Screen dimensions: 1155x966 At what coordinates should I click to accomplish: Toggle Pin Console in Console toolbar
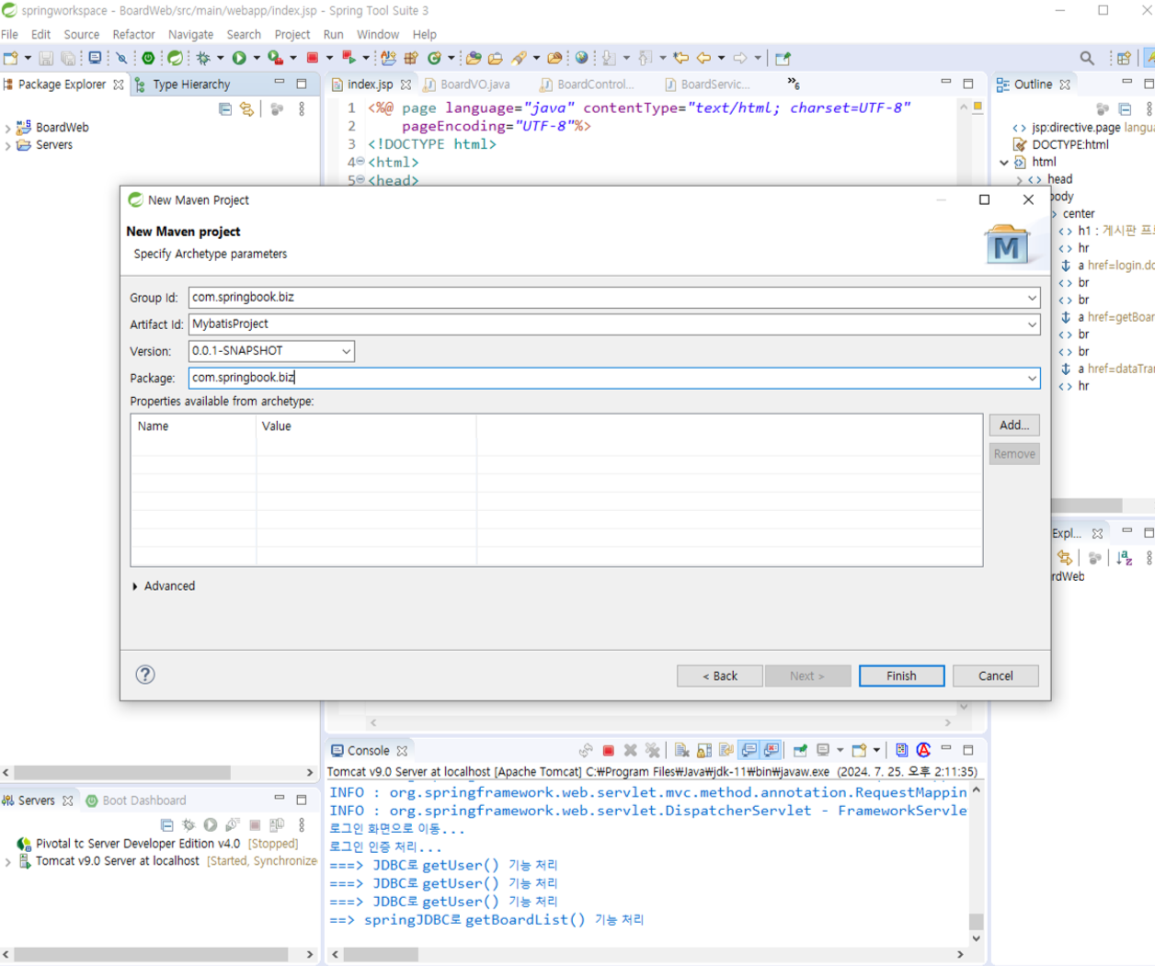pyautogui.click(x=800, y=751)
